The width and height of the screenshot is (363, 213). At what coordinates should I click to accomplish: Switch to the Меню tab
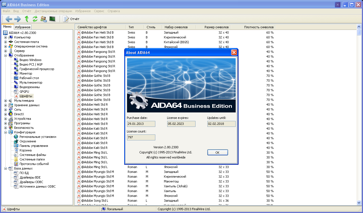[x=7, y=27]
